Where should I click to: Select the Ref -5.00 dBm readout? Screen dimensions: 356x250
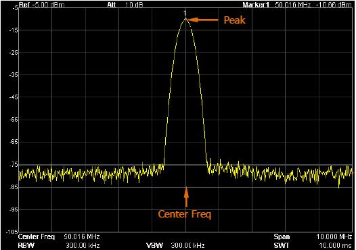click(x=41, y=5)
